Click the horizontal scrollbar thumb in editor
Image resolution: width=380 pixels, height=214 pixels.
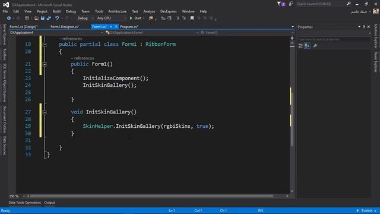click(x=151, y=196)
